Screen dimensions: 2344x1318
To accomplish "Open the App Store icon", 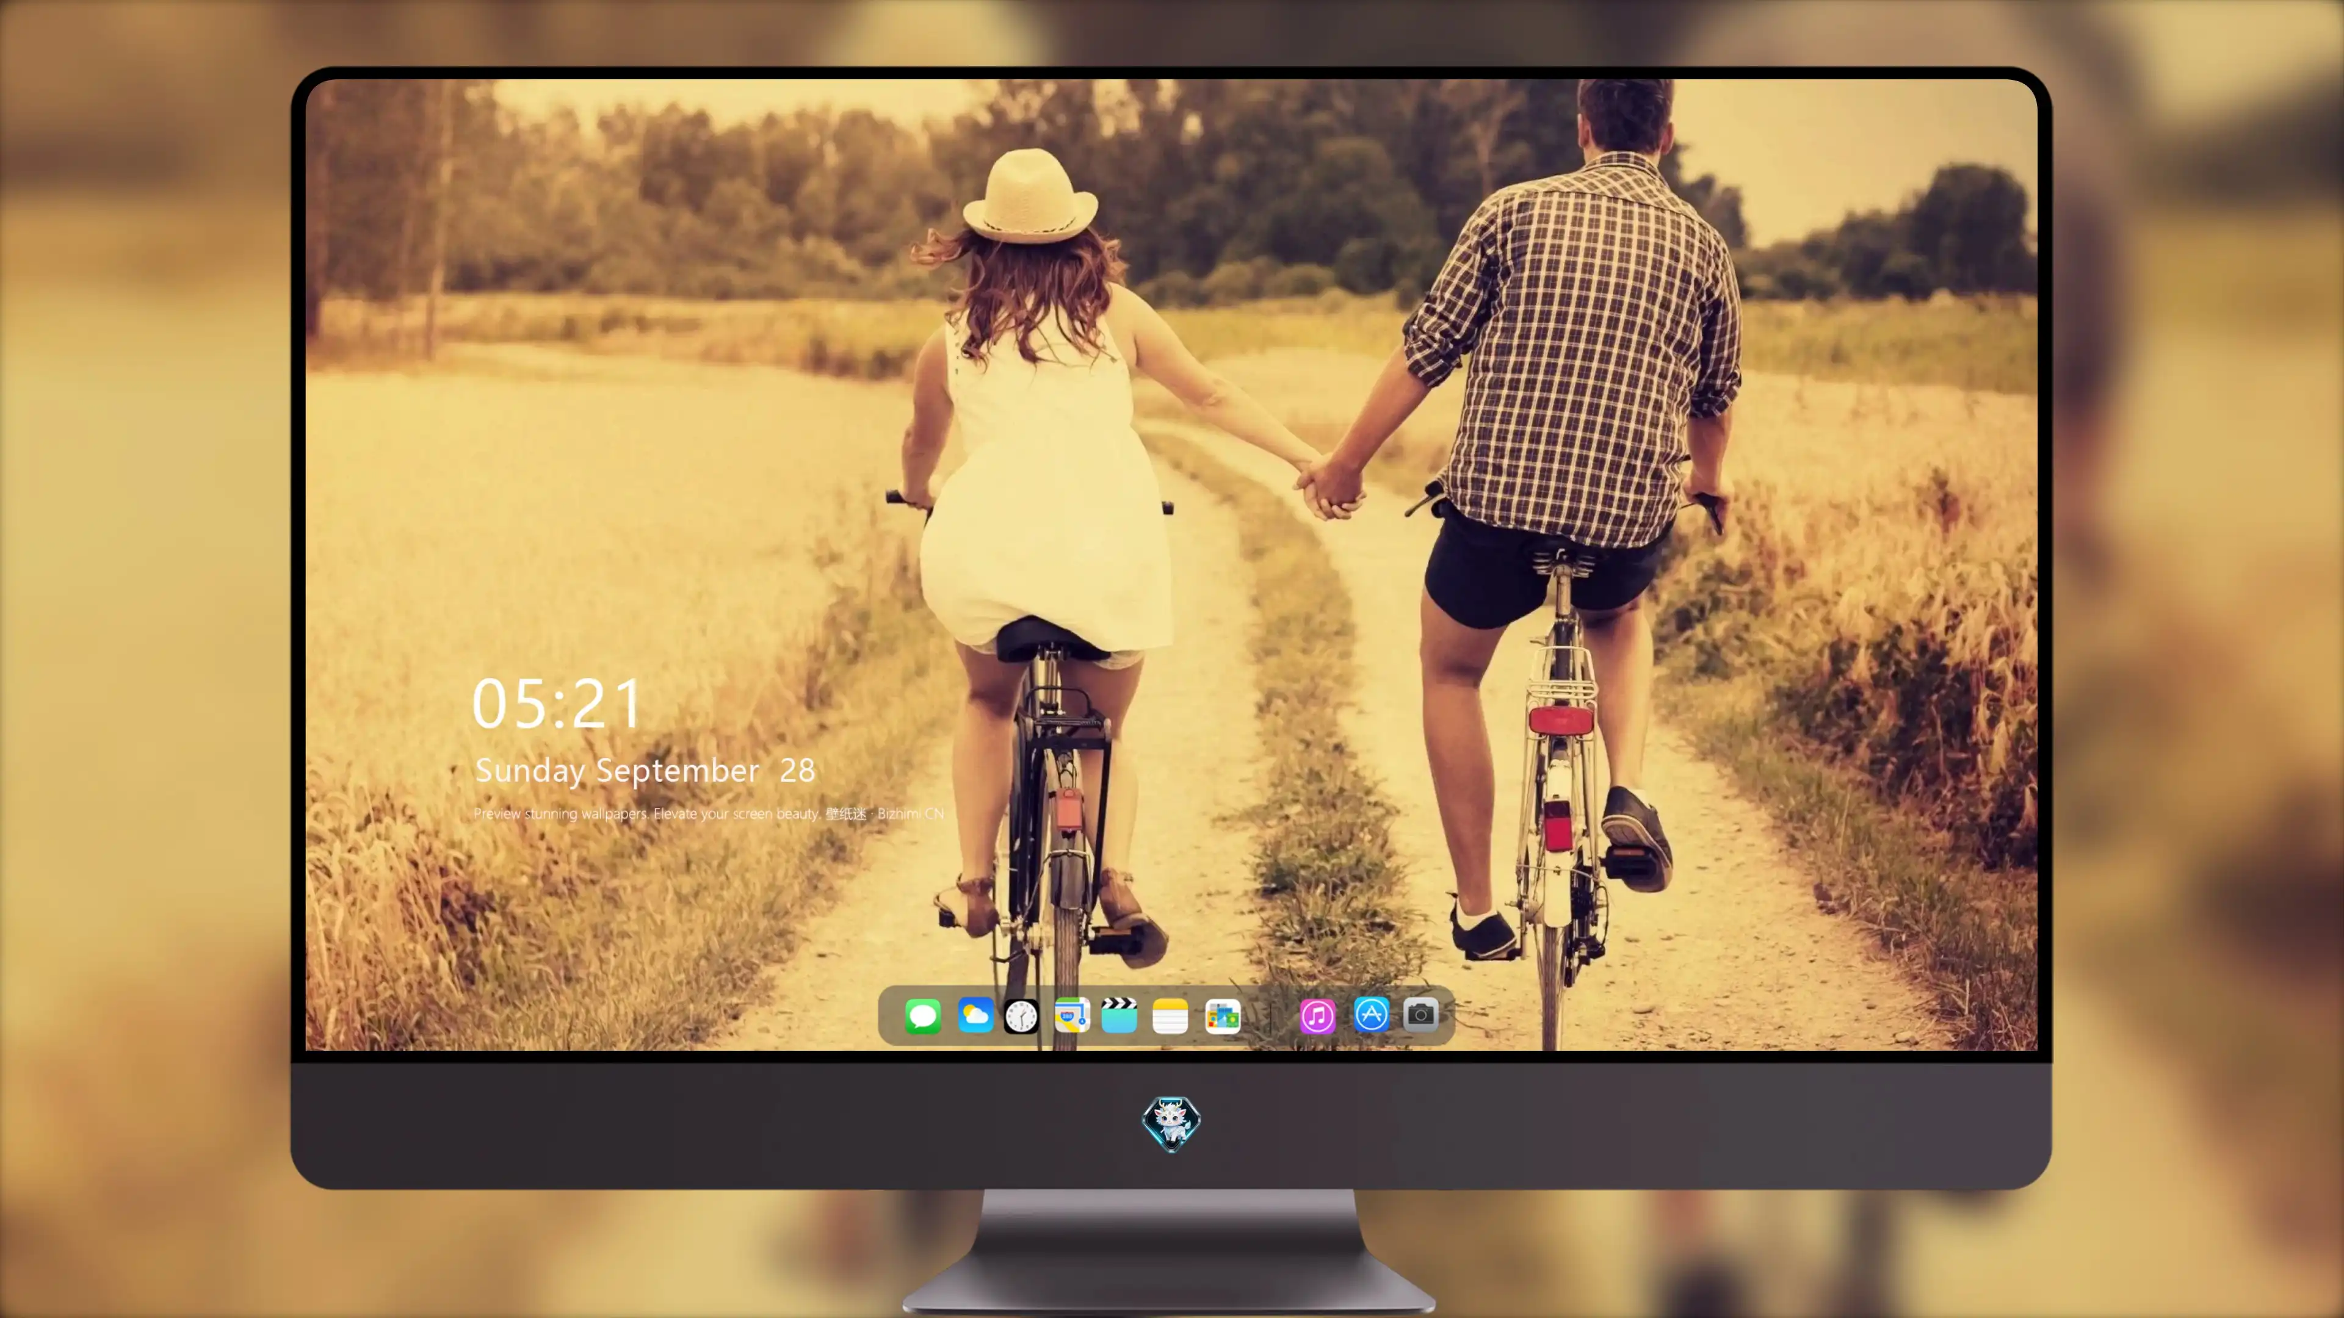I will [1371, 1014].
